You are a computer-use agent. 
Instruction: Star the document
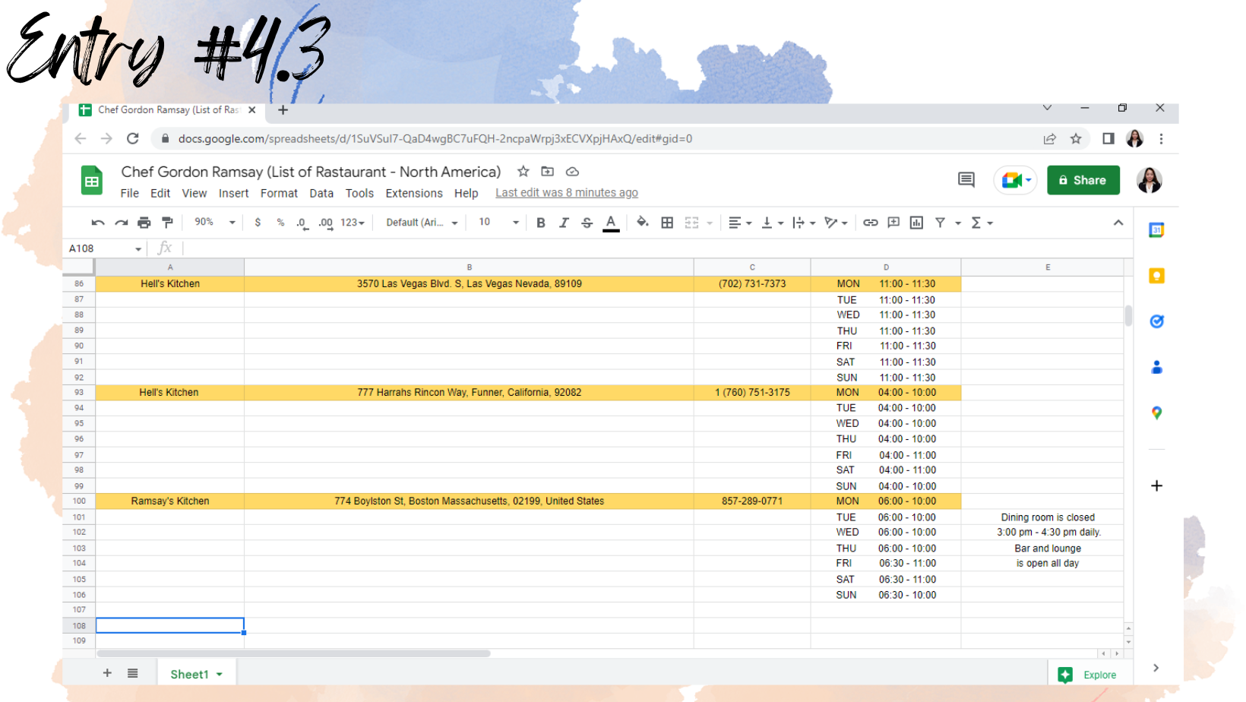click(523, 172)
